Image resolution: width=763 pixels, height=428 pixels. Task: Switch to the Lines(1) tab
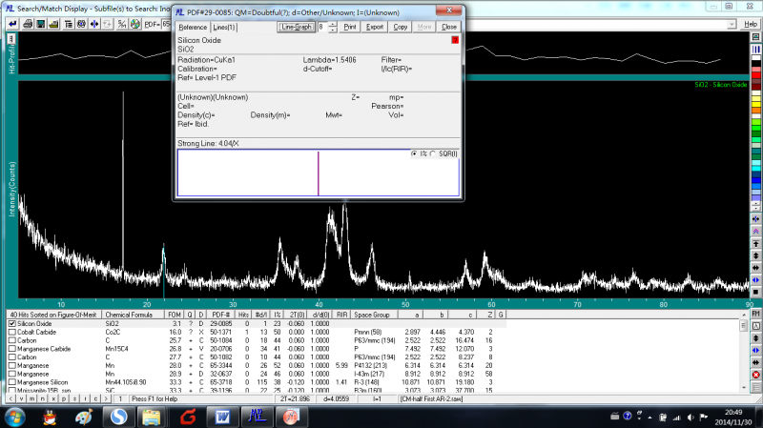pos(225,27)
